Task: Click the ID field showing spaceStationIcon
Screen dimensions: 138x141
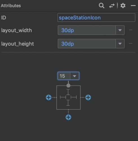Action: point(96,17)
